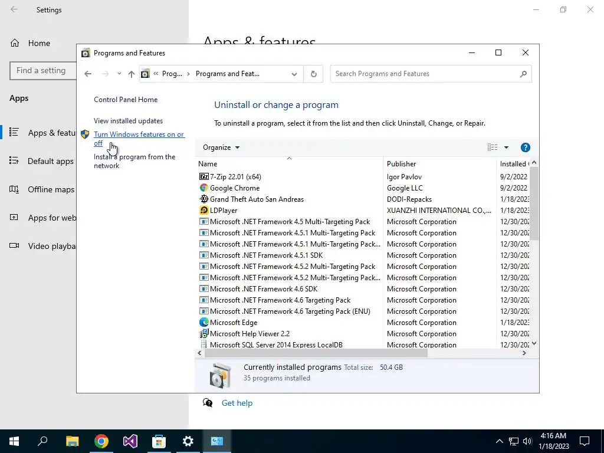Open the Organize dropdown menu
This screenshot has height=453, width=604.
(221, 147)
